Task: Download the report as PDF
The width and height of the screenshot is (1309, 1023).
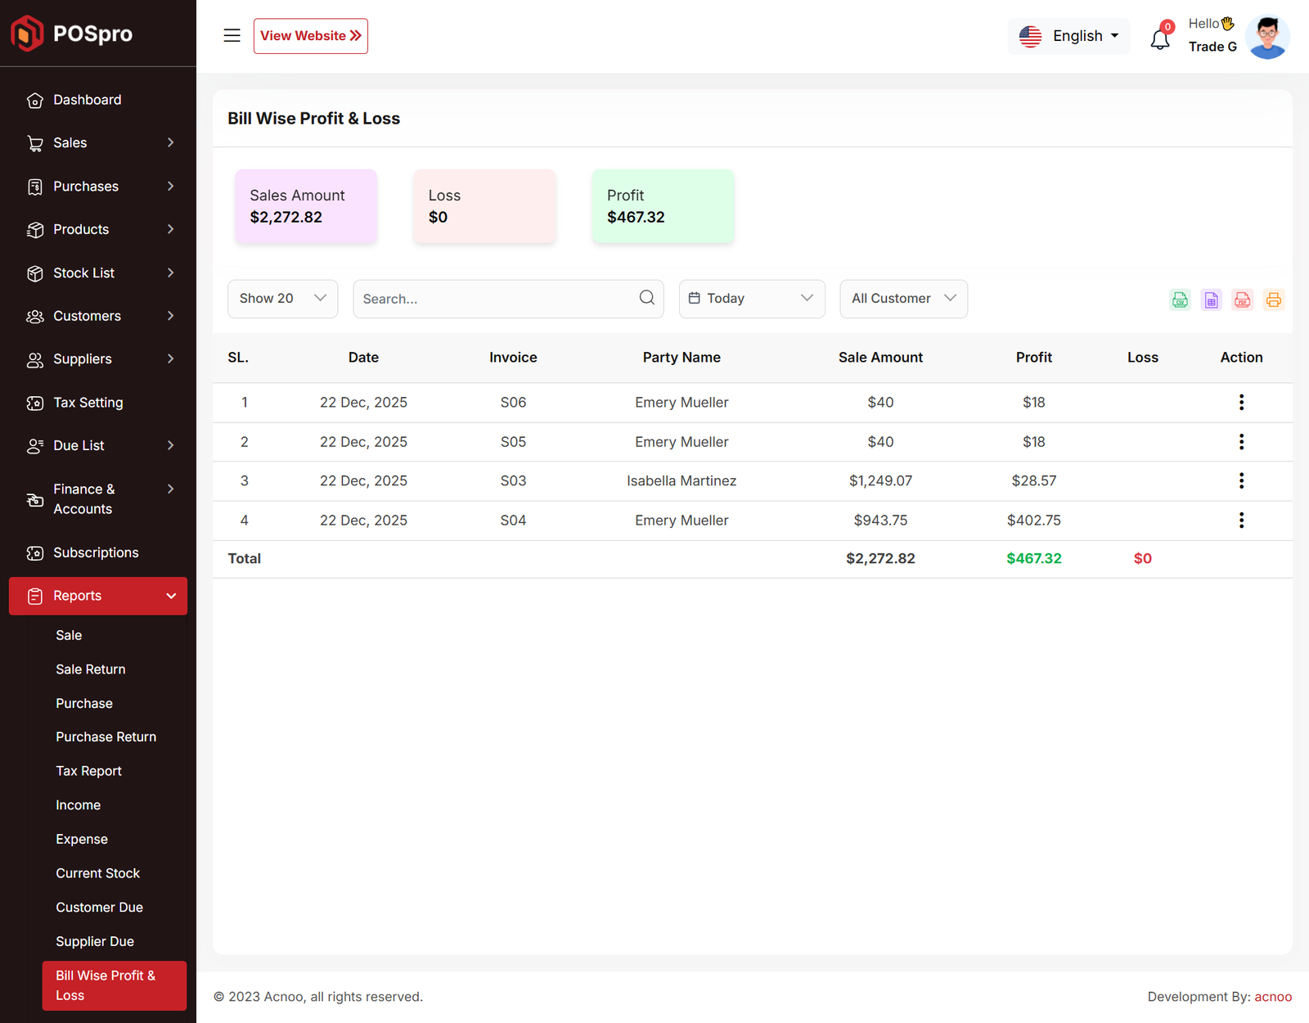Action: point(1242,300)
